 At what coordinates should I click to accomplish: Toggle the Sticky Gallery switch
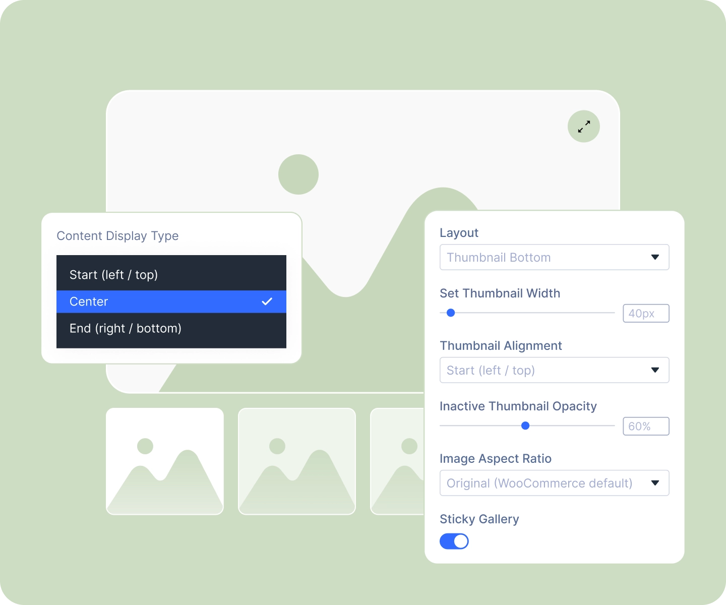pos(454,541)
